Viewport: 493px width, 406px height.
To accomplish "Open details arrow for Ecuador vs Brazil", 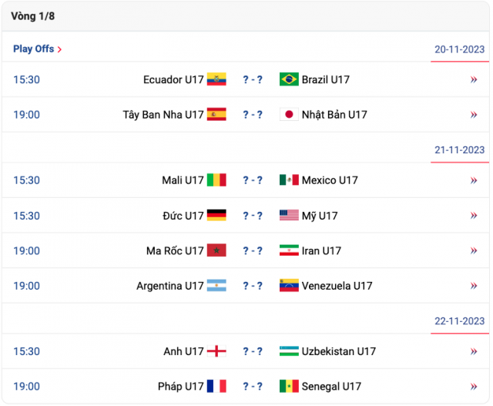I will 474,79.
